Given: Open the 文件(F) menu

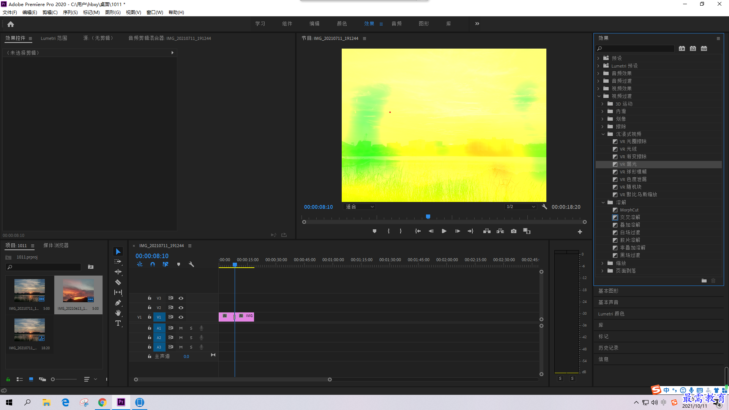Looking at the screenshot, I should click(x=10, y=13).
